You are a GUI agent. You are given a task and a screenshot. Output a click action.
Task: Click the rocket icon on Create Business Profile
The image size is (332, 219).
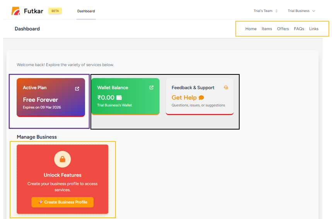[41, 202]
